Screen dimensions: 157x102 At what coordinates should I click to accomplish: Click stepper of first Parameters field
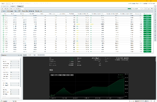pos(19,61)
